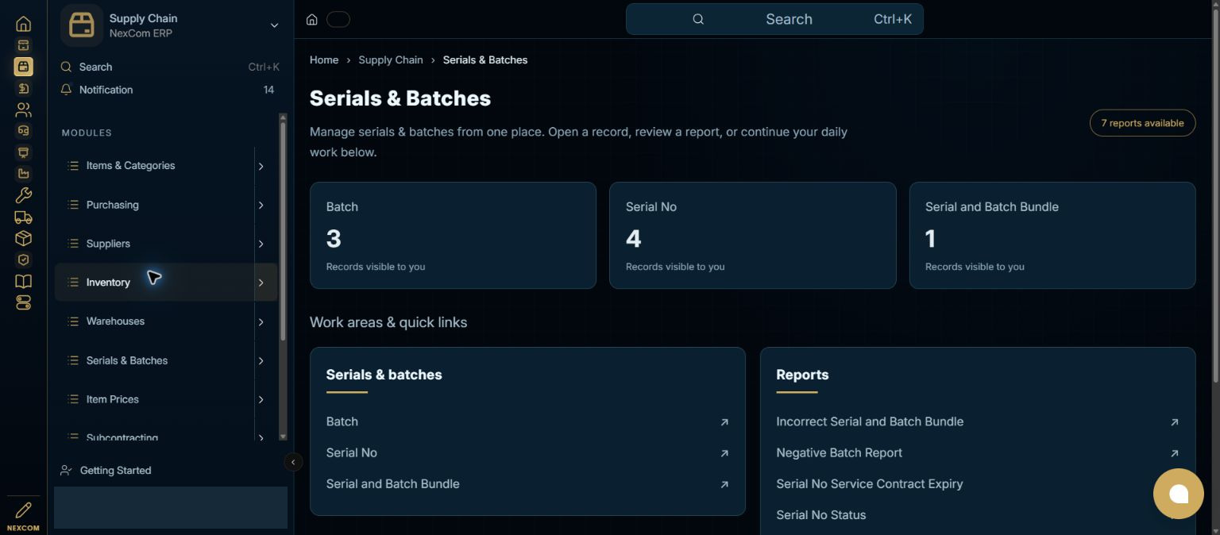This screenshot has height=535, width=1220.
Task: Open the Serial No records card
Action: 753,235
